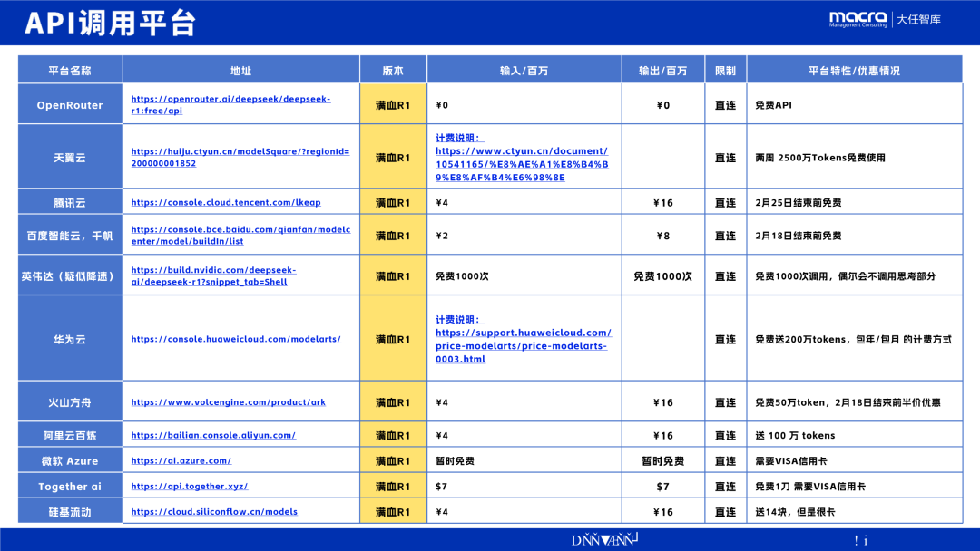
Task: Click the $7 output price in Together ai row
Action: [x=663, y=486]
